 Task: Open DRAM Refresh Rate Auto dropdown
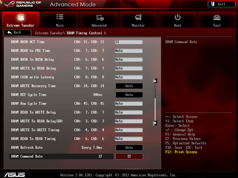pyautogui.click(x=129, y=148)
